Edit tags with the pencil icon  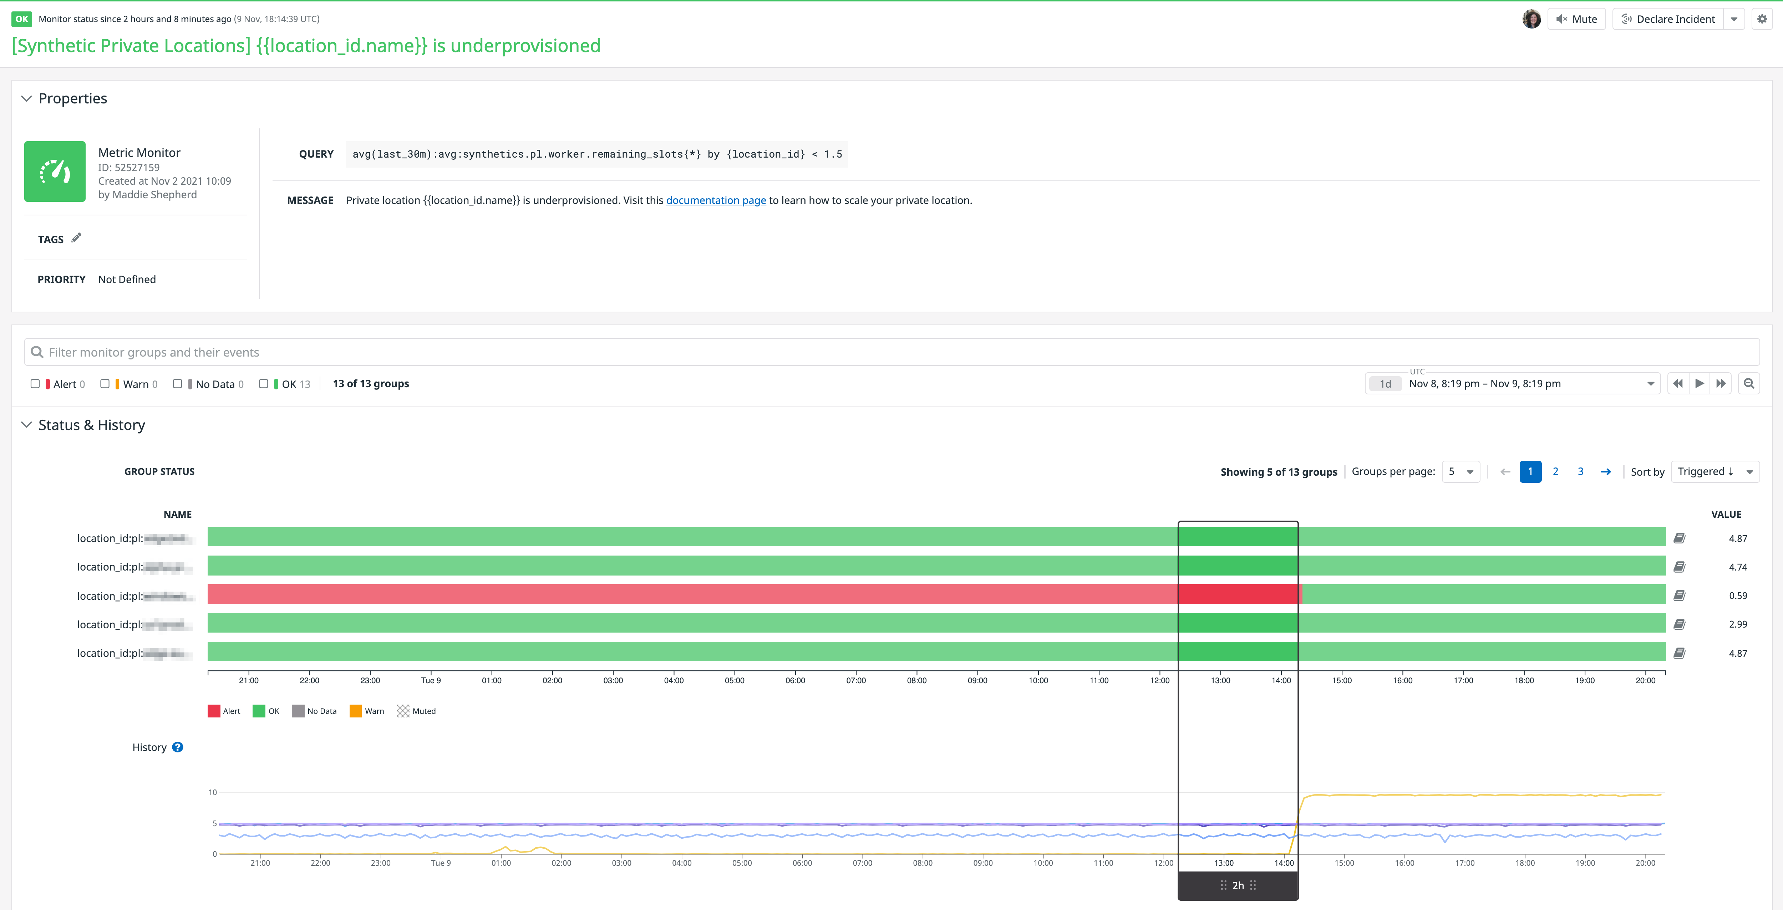(x=76, y=237)
